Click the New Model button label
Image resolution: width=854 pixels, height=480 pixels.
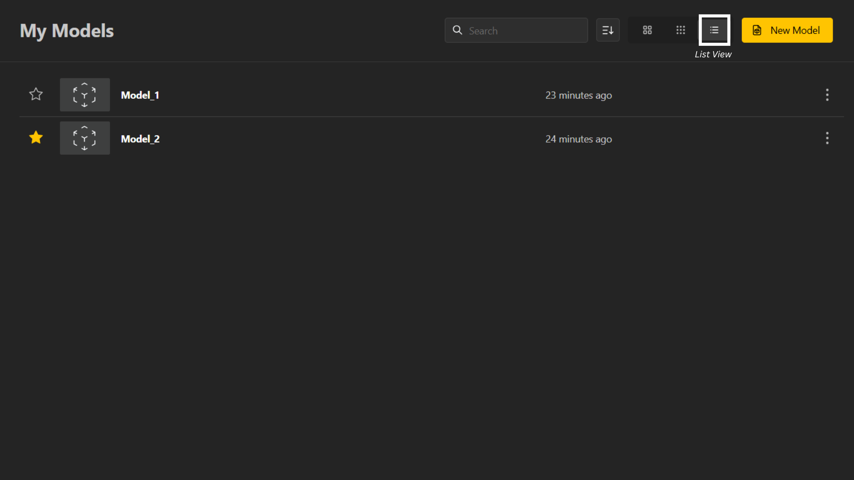click(x=795, y=30)
